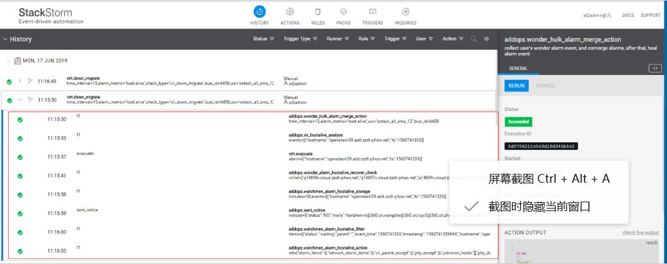This screenshot has width=667, height=264.
Task: Open the Runner filter dropdown
Action: click(338, 38)
